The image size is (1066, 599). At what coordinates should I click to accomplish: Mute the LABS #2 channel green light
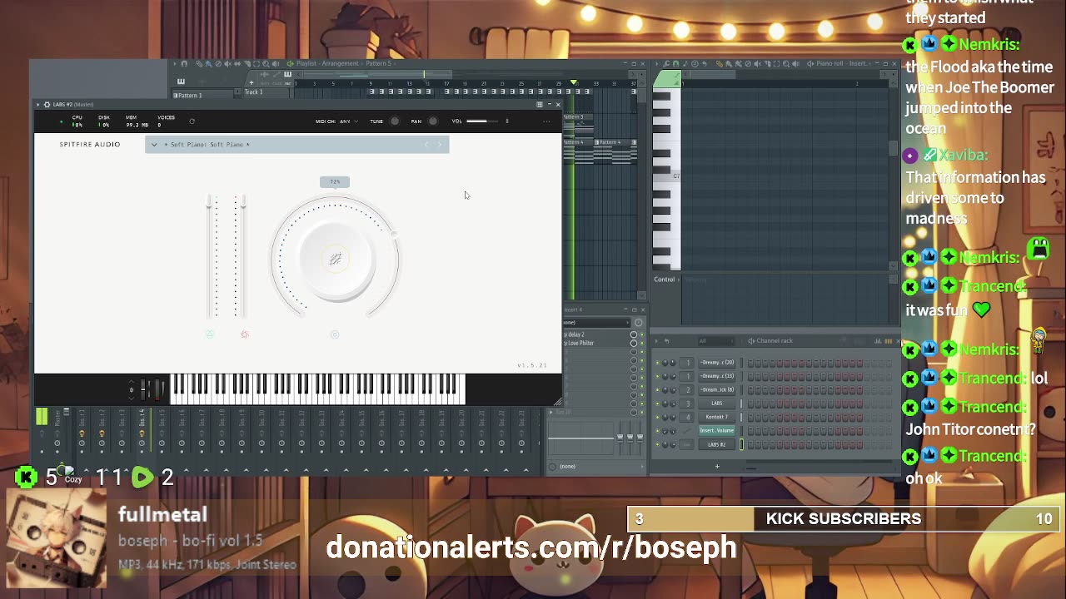point(657,444)
